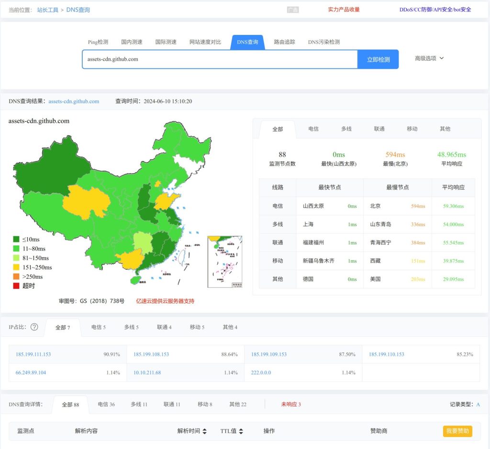
Task: Select DNS查询详情 tab 移动 8
Action: pyautogui.click(x=205, y=405)
